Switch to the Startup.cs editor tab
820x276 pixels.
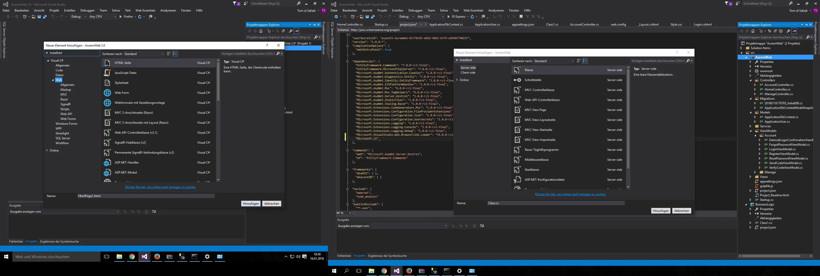click(381, 25)
